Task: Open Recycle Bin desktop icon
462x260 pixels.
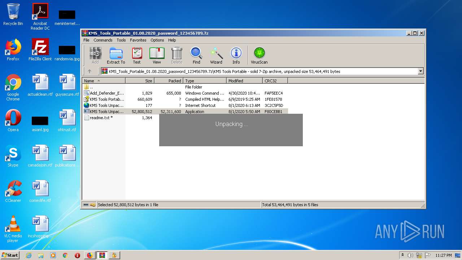Action: [x=13, y=14]
